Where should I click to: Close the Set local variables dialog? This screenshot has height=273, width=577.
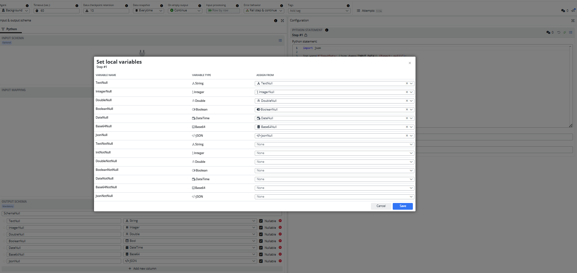[x=410, y=63]
